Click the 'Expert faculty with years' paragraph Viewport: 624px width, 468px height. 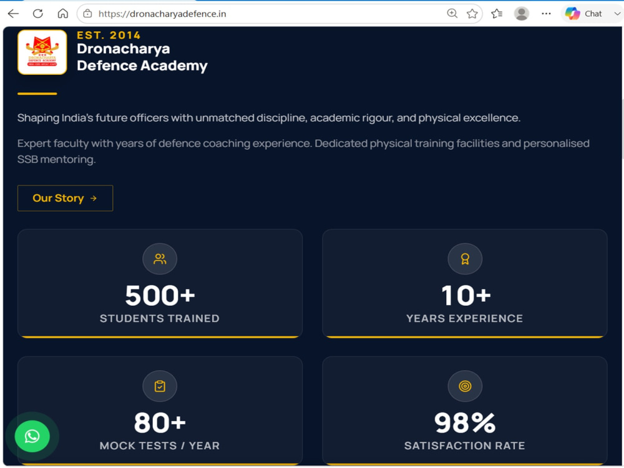[x=303, y=151]
